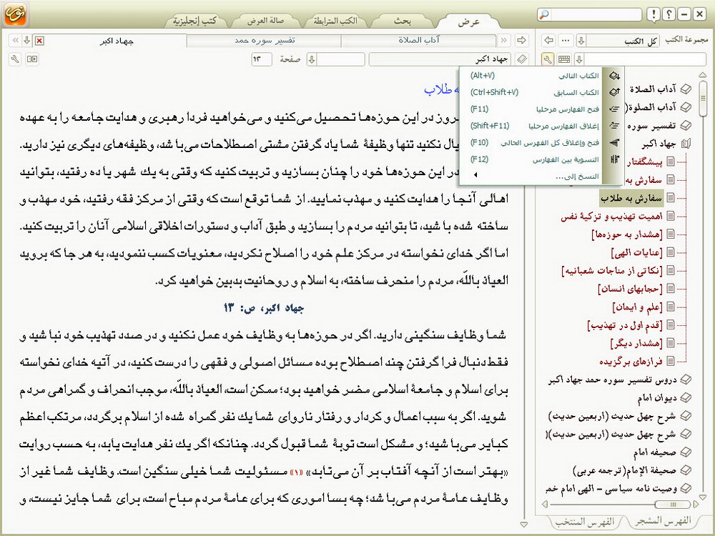This screenshot has height=536, width=715.
Task: Open اهميت تهذيب و تزكيهٔ نفس chapter
Action: (x=611, y=217)
